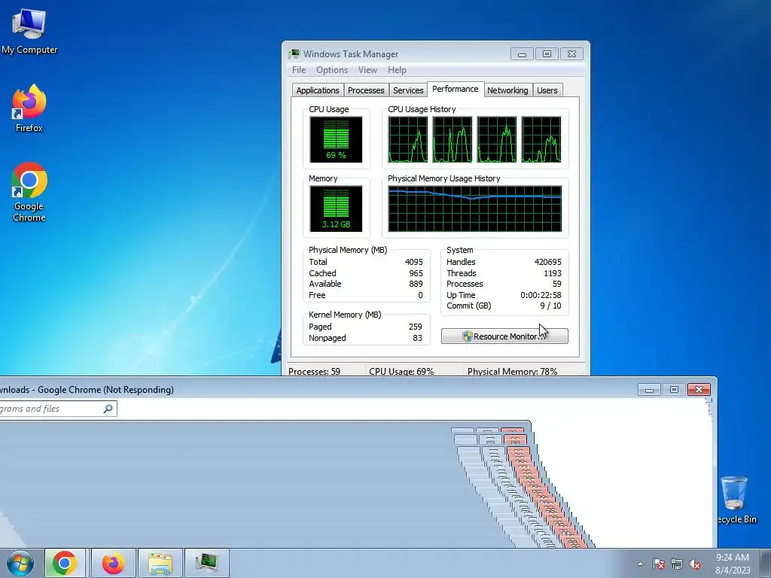Open the My Computer desktop icon

(x=29, y=32)
